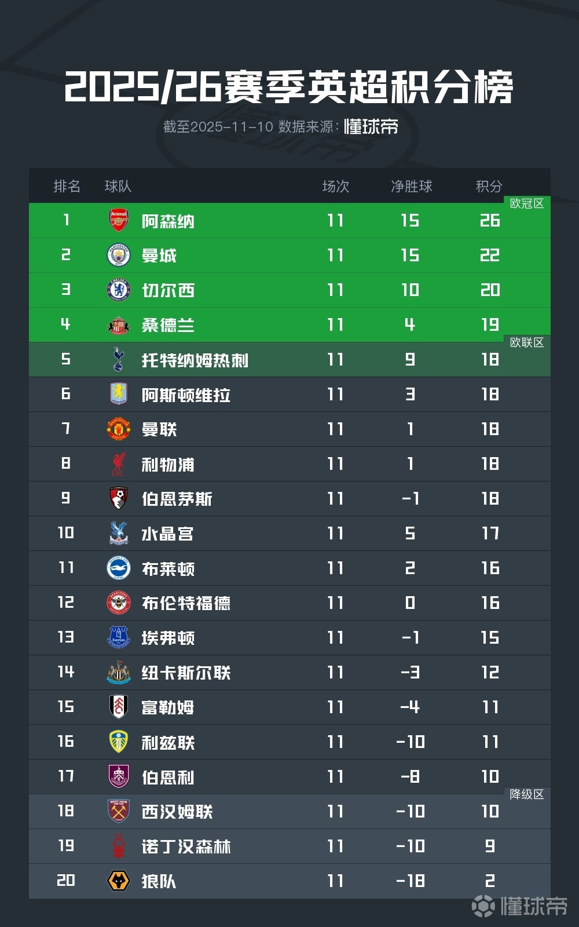Image resolution: width=579 pixels, height=927 pixels.
Task: Click the Newcastle United crest
Action: pyautogui.click(x=119, y=672)
